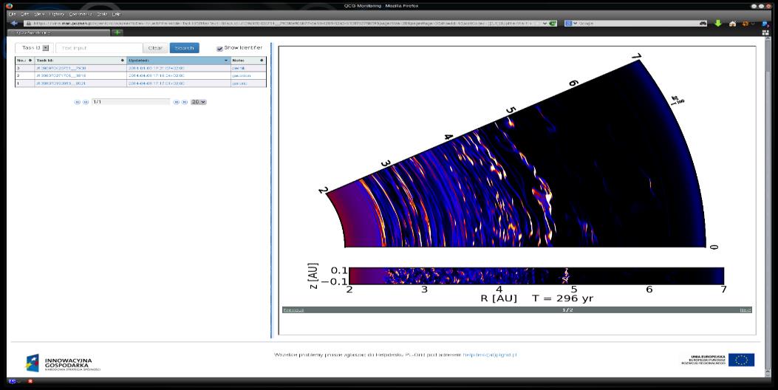
Task: Open the History menu
Action: [x=57, y=14]
